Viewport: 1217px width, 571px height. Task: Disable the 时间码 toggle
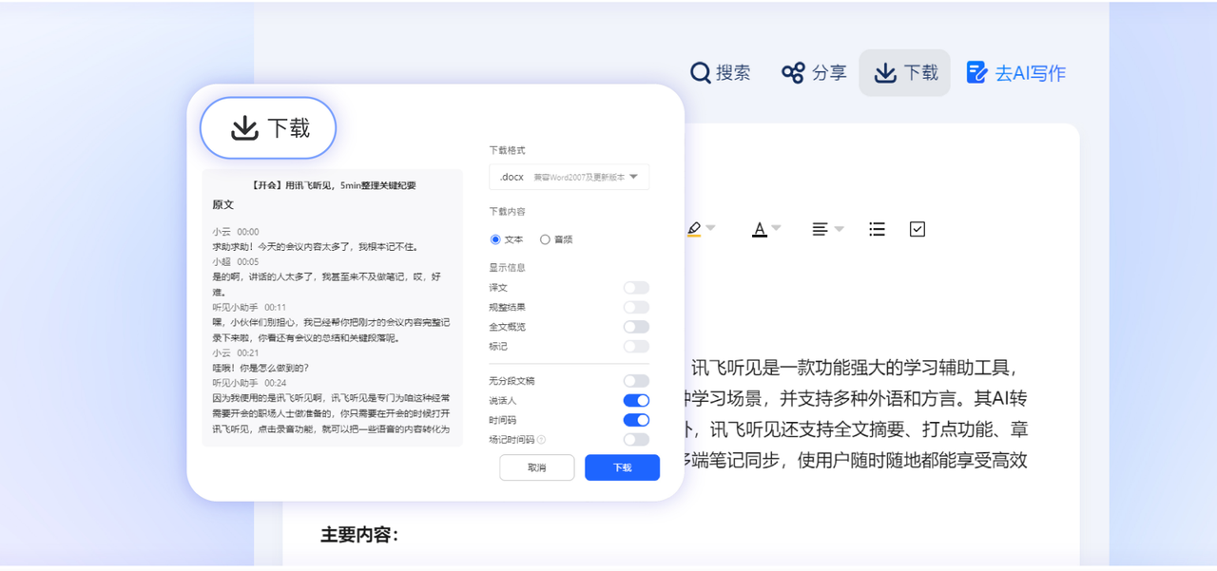click(636, 420)
